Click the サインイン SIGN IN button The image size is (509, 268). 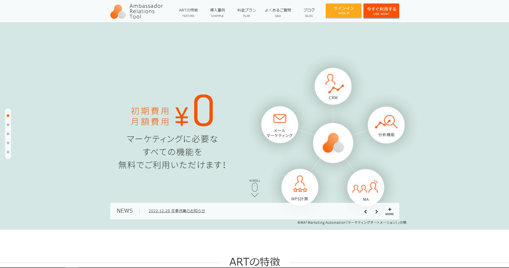tap(344, 11)
